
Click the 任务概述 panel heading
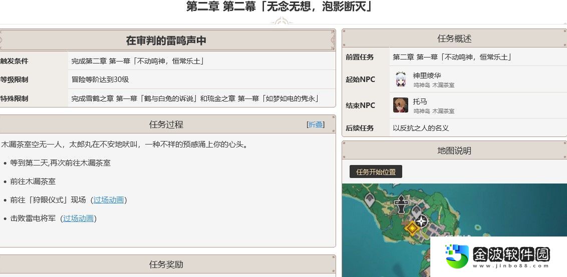click(x=454, y=38)
